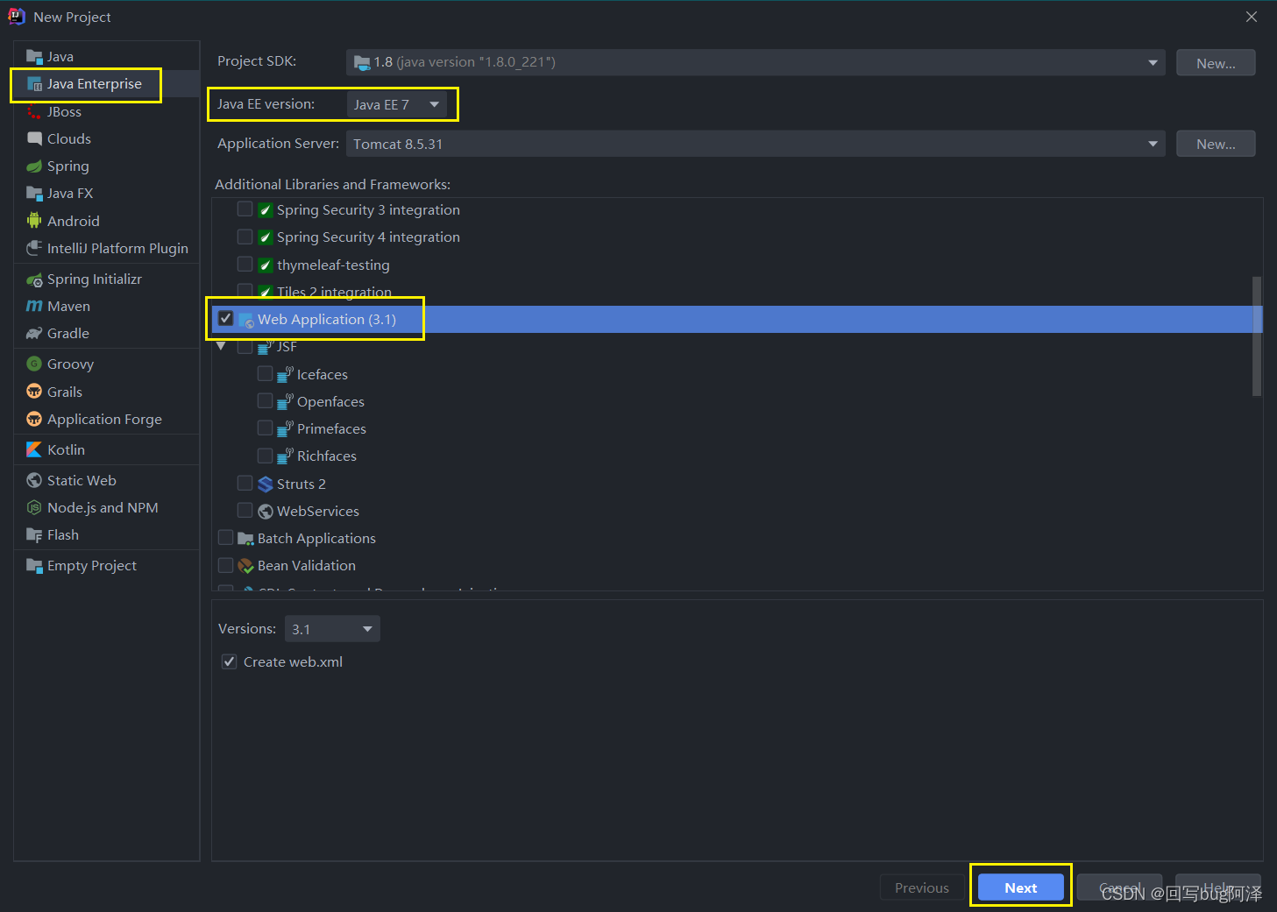Viewport: 1277px width, 912px height.
Task: Select the IntelliJ Platform Plugin icon
Action: click(34, 248)
